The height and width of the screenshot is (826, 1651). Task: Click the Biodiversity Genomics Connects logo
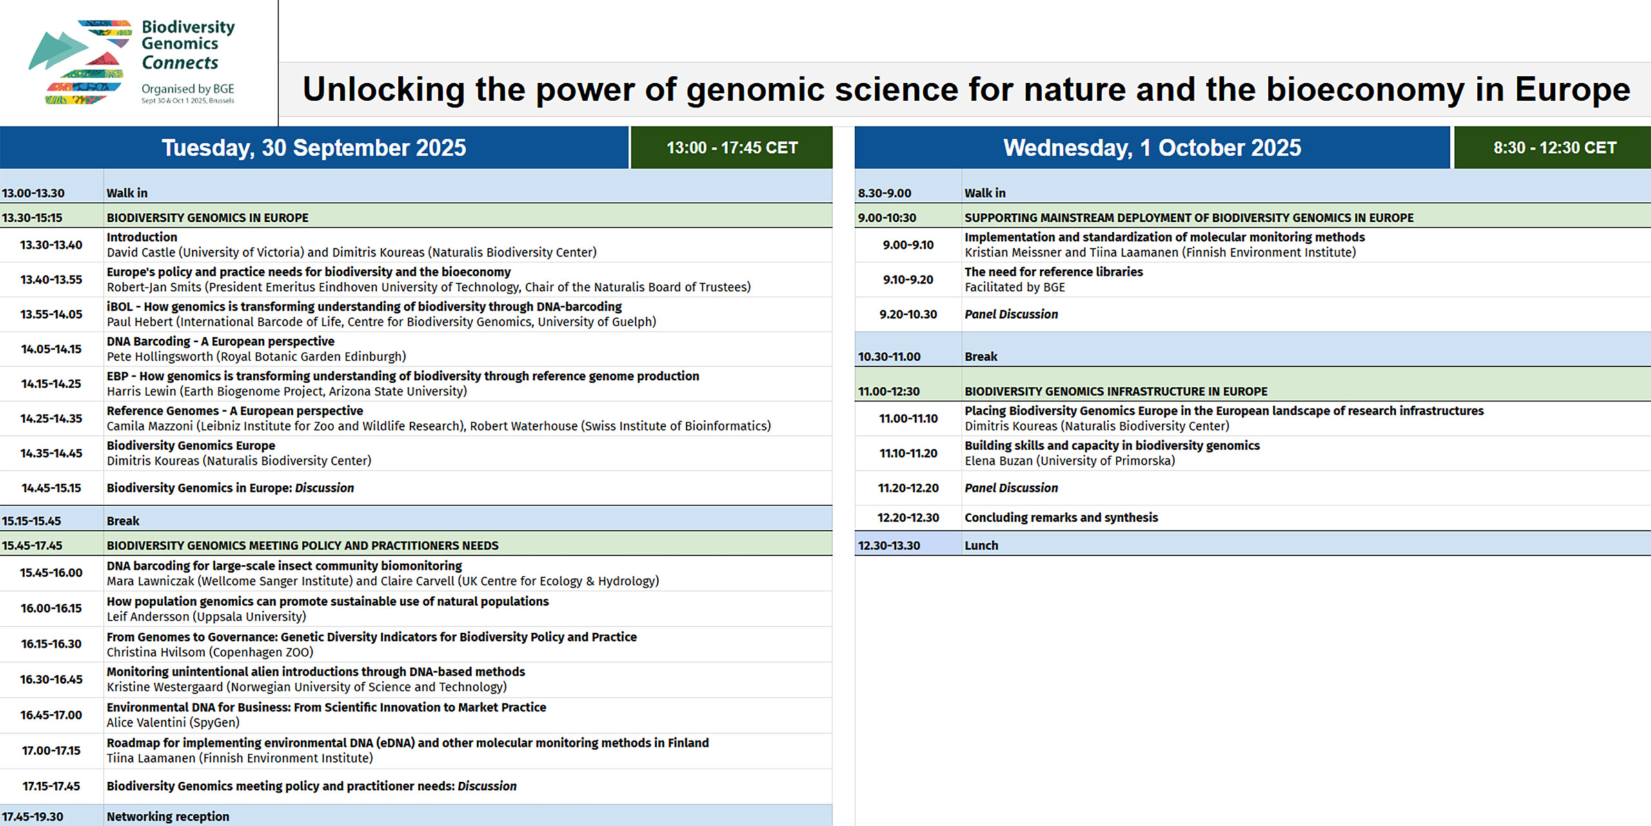132,63
